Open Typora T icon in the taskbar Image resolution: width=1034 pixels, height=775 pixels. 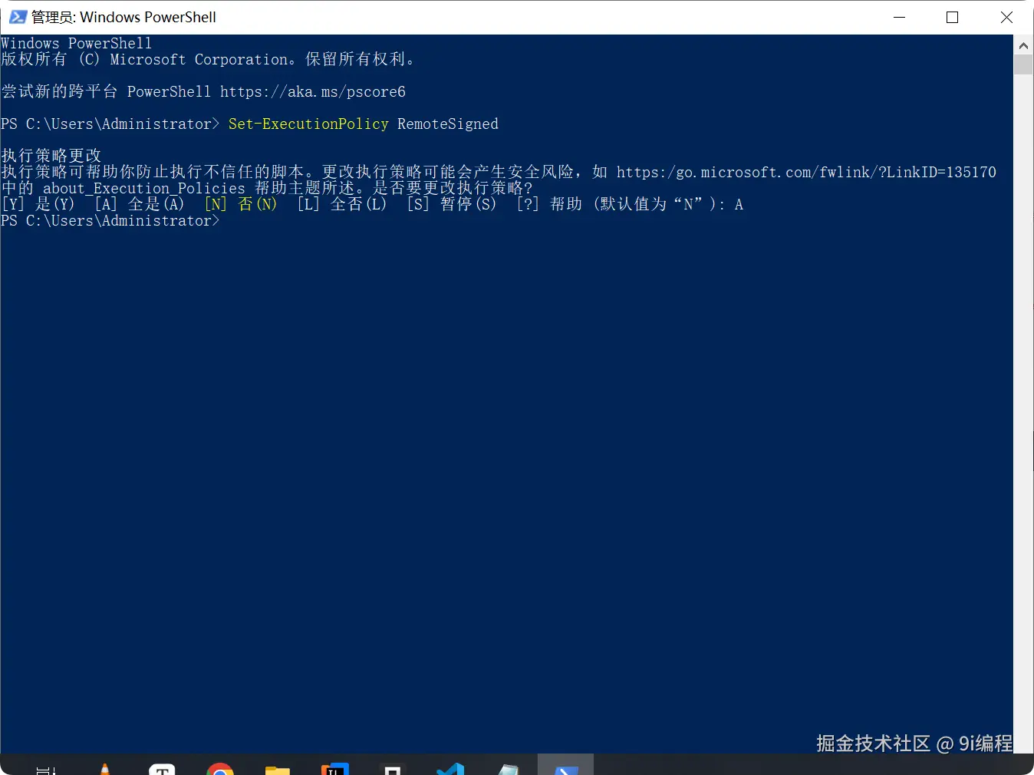(x=163, y=768)
